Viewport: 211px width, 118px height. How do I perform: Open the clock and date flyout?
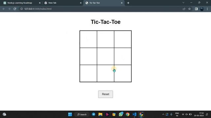click(199, 114)
